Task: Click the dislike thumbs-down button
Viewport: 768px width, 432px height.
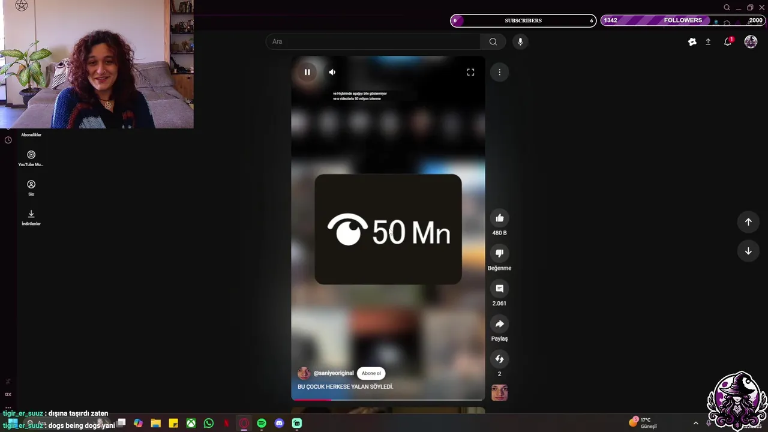Action: coord(499,253)
